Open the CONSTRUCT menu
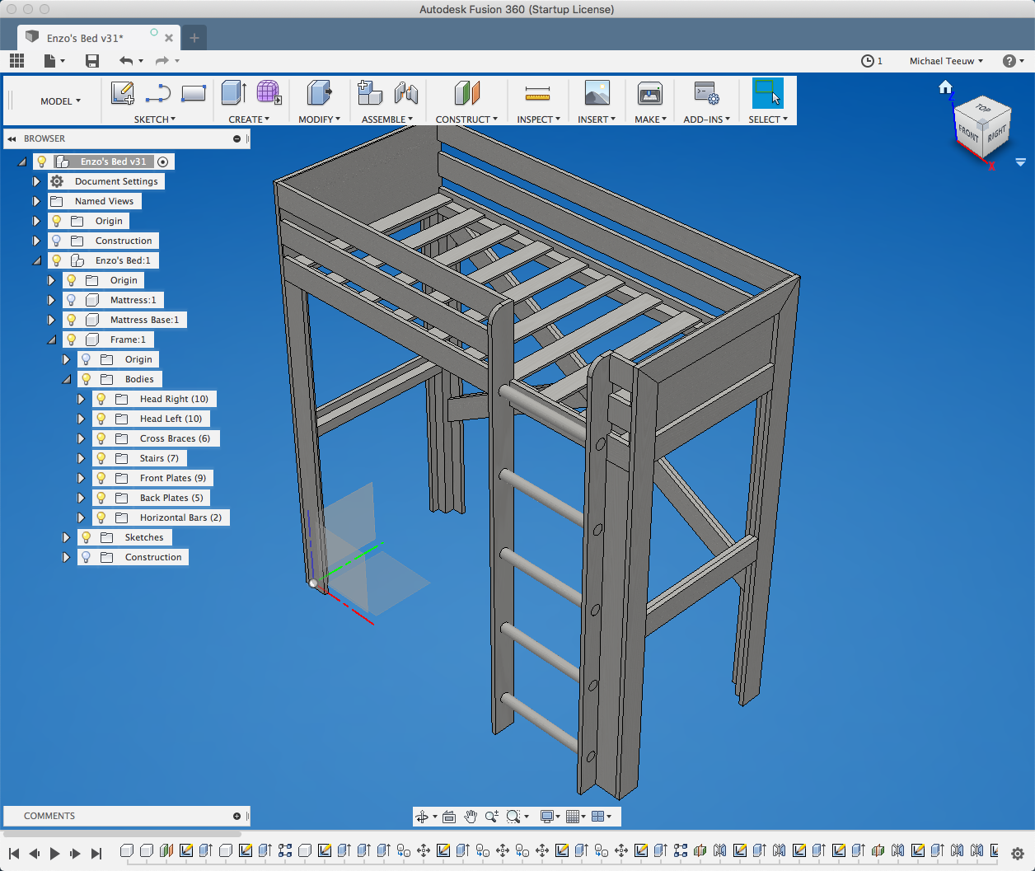Viewport: 1035px width, 871px height. 466,119
